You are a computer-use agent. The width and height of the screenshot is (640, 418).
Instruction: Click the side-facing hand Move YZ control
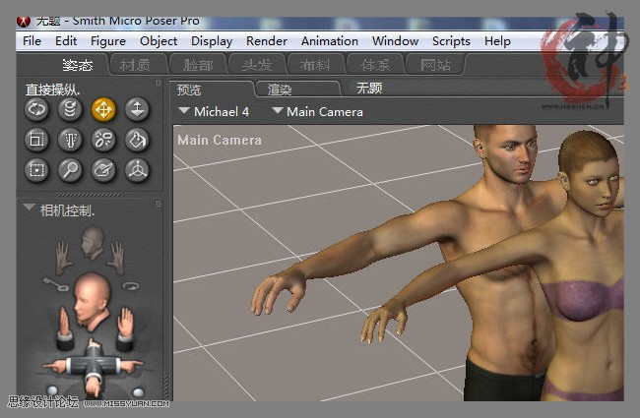64,328
